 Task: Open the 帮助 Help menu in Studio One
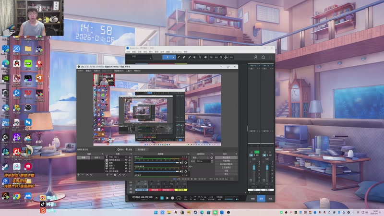coord(186,52)
